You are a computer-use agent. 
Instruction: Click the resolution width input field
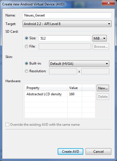tap(63, 71)
